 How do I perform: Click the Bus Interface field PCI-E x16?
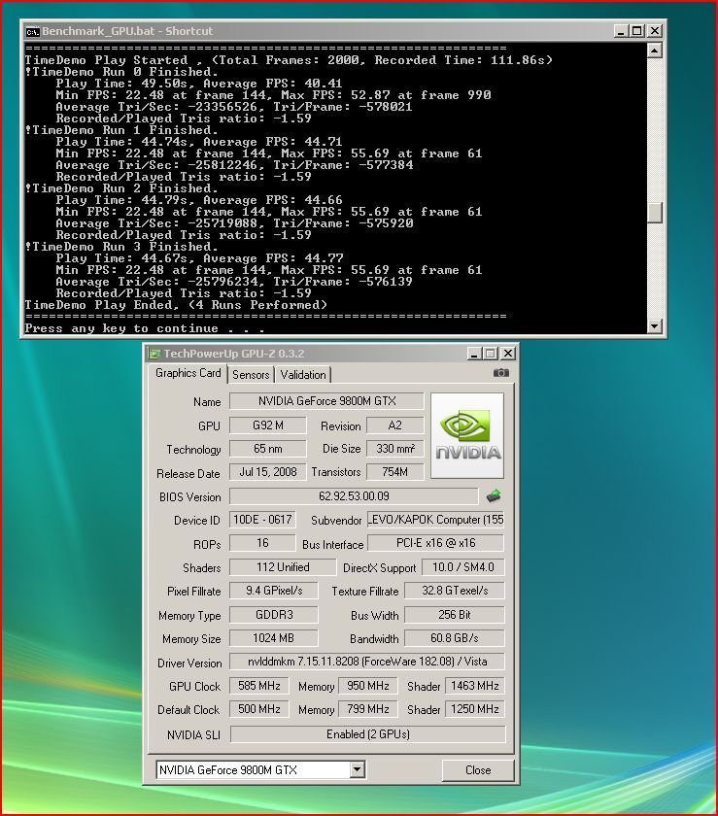point(436,543)
